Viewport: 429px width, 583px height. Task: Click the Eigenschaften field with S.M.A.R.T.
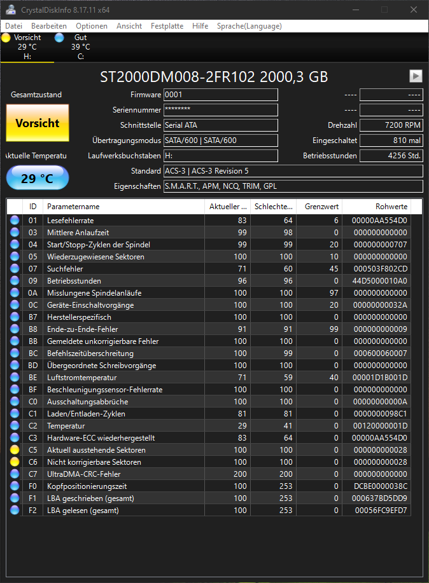[x=293, y=186]
